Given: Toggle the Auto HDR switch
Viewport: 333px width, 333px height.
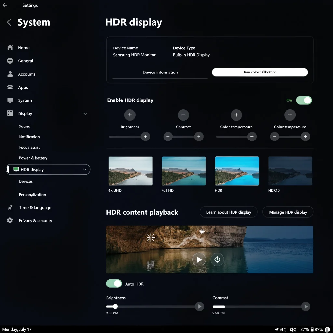Looking at the screenshot, I should click(x=114, y=284).
